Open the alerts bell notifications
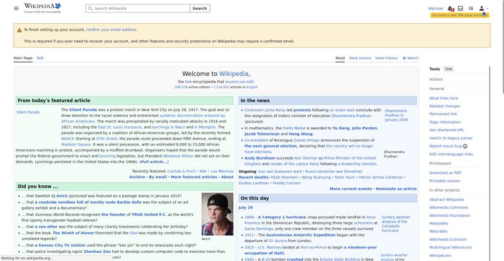 coord(450,8)
